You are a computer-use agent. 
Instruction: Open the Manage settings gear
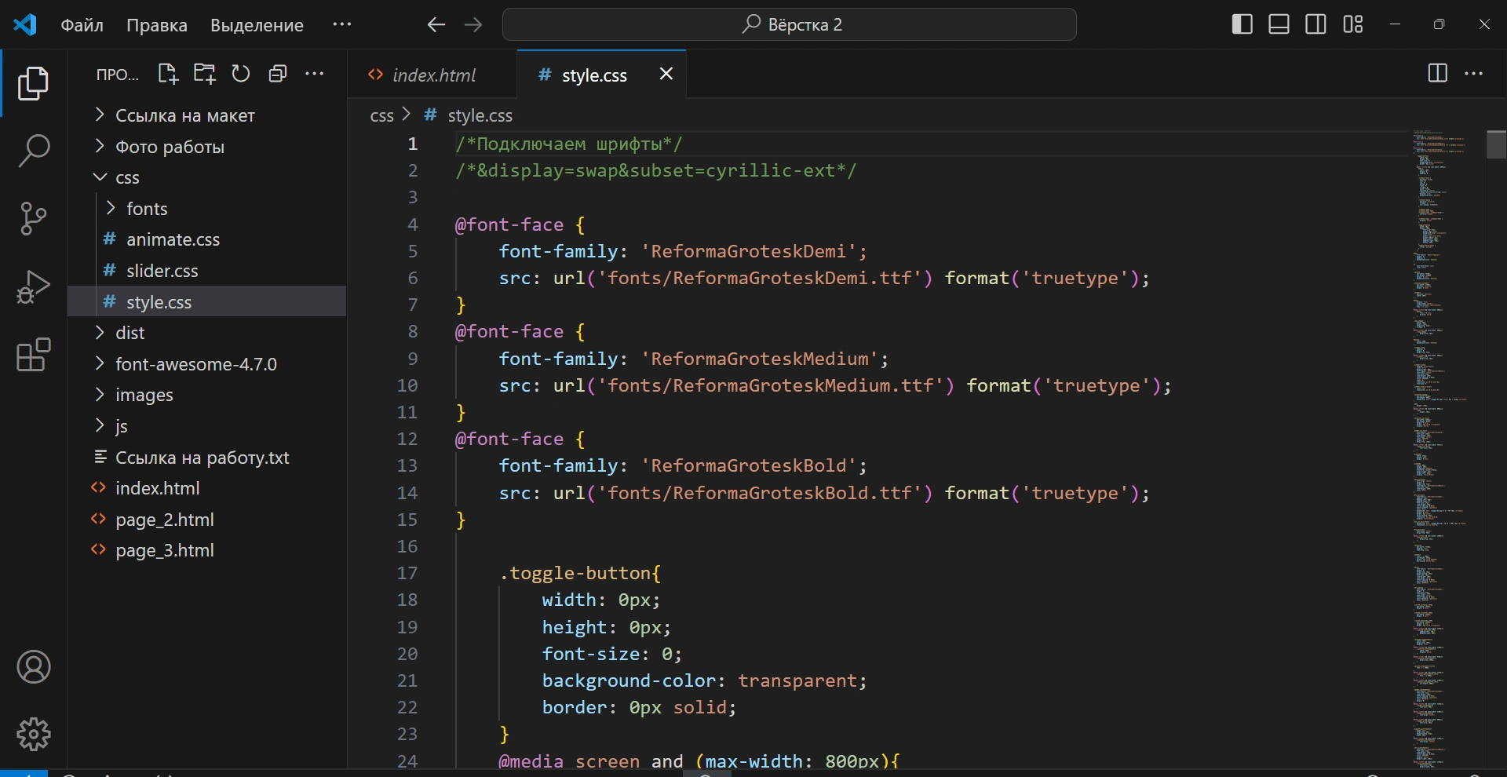click(34, 734)
